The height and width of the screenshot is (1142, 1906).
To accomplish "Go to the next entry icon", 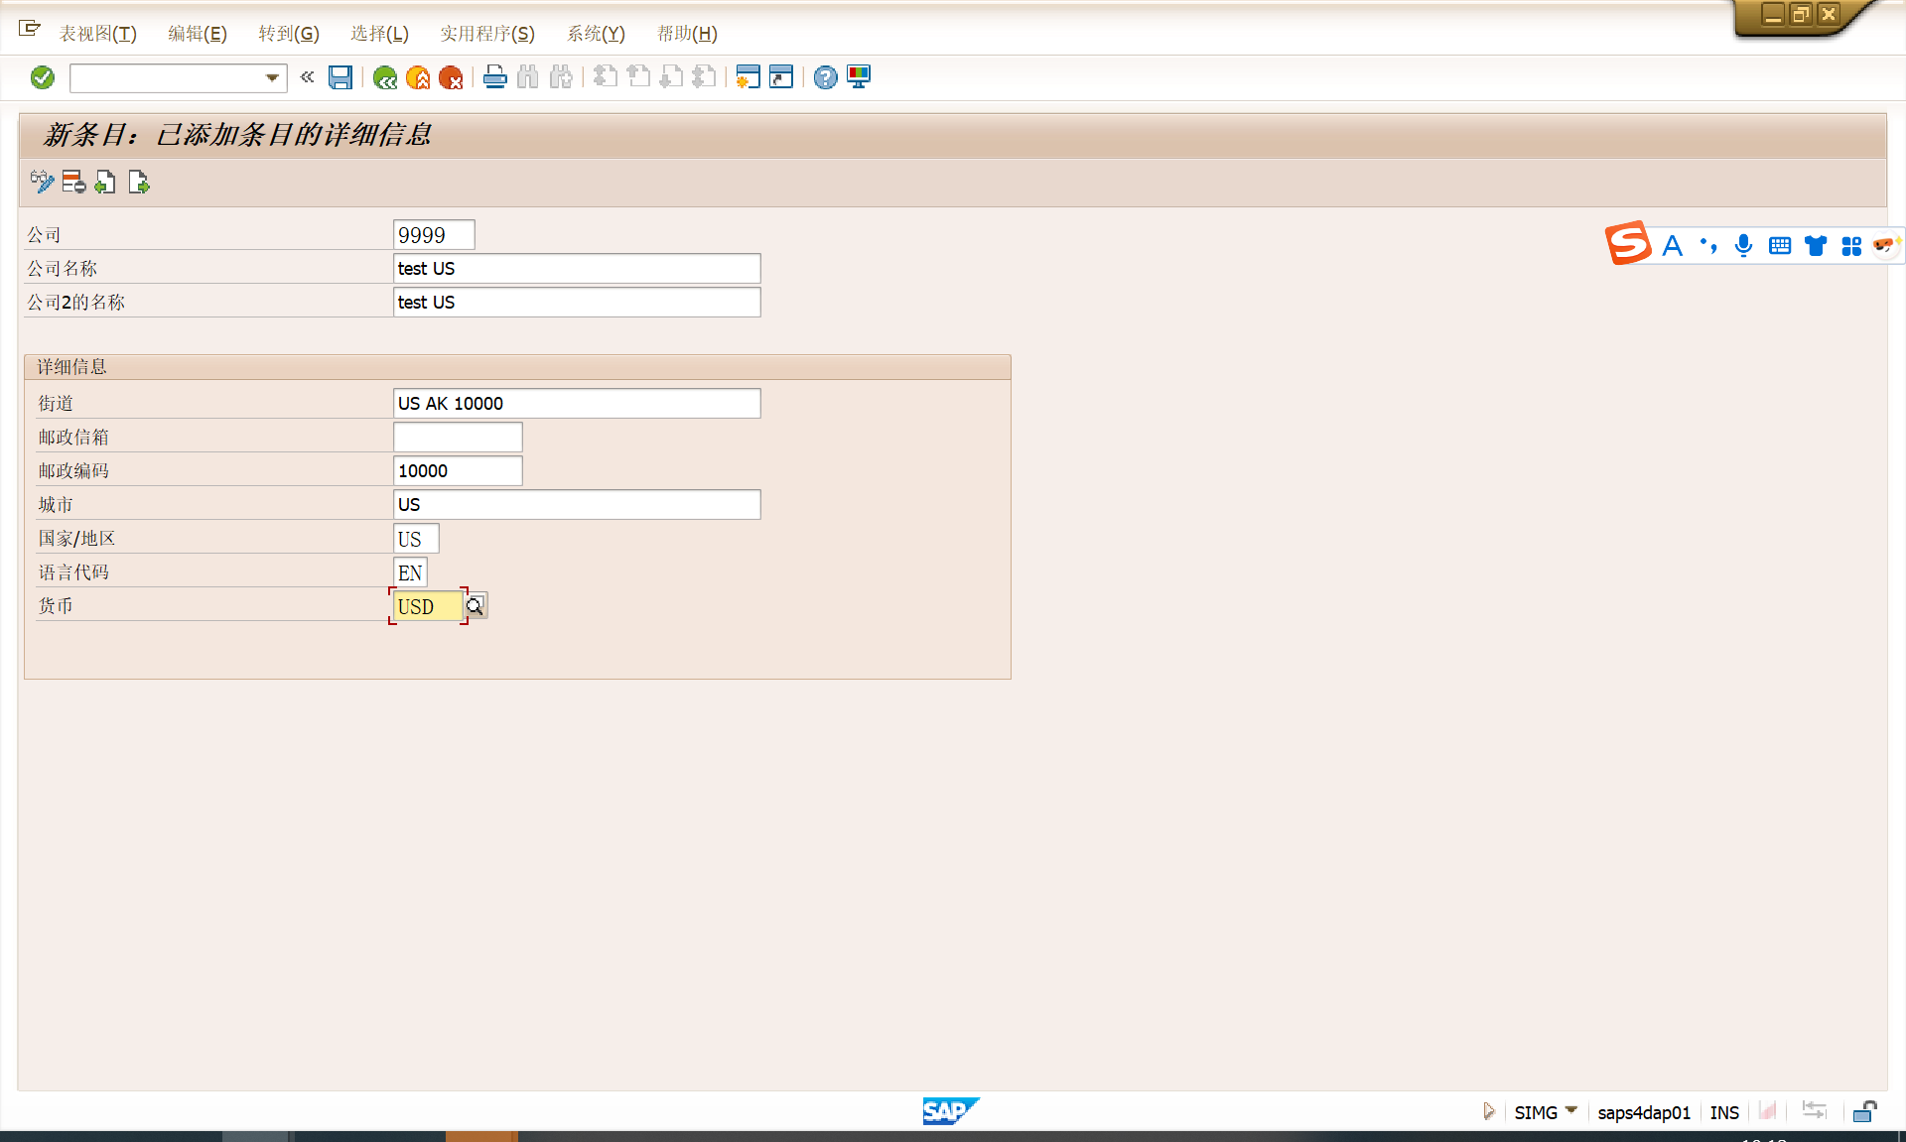I will click(x=138, y=183).
